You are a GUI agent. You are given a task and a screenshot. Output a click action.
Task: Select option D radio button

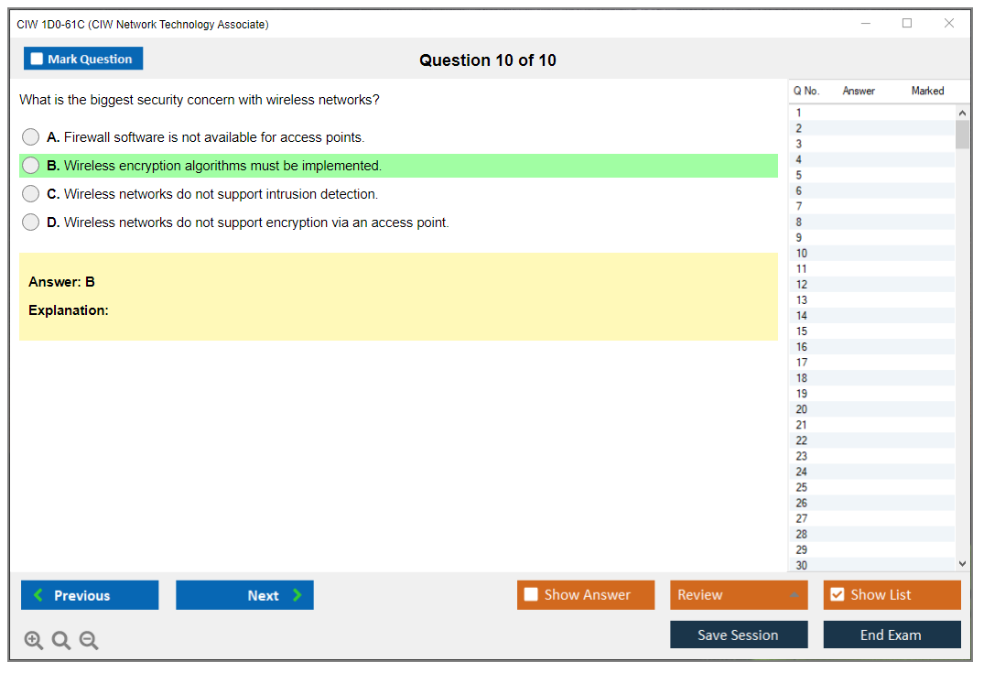tap(31, 223)
